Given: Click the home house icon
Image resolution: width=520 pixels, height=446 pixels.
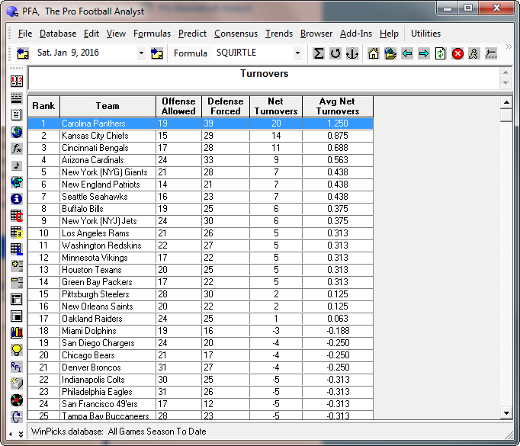Looking at the screenshot, I should point(374,53).
